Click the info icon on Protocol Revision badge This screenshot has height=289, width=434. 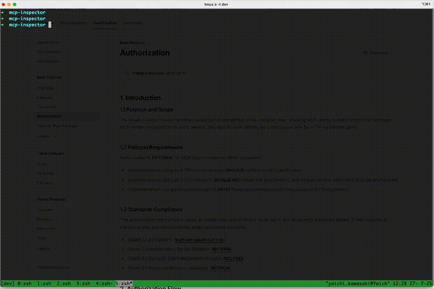127,73
